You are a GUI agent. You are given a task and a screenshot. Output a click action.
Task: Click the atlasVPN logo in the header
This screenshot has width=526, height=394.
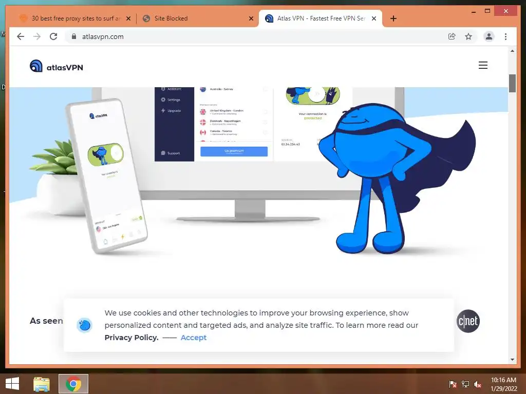point(57,66)
